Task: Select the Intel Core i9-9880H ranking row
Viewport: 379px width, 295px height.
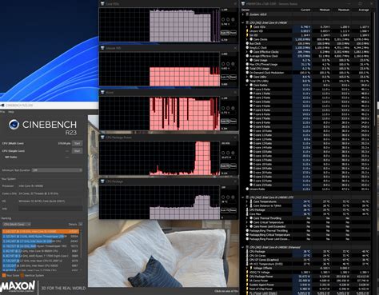Action: coord(41,251)
